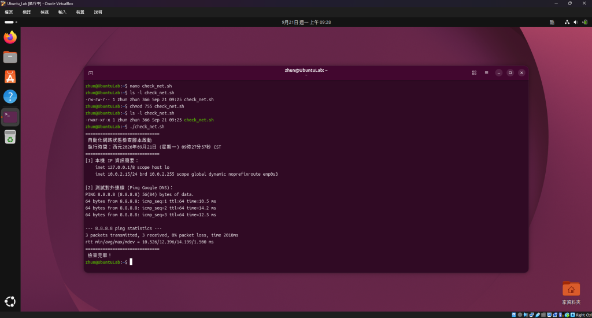Click the VirtualBox recording status icon

(555, 315)
